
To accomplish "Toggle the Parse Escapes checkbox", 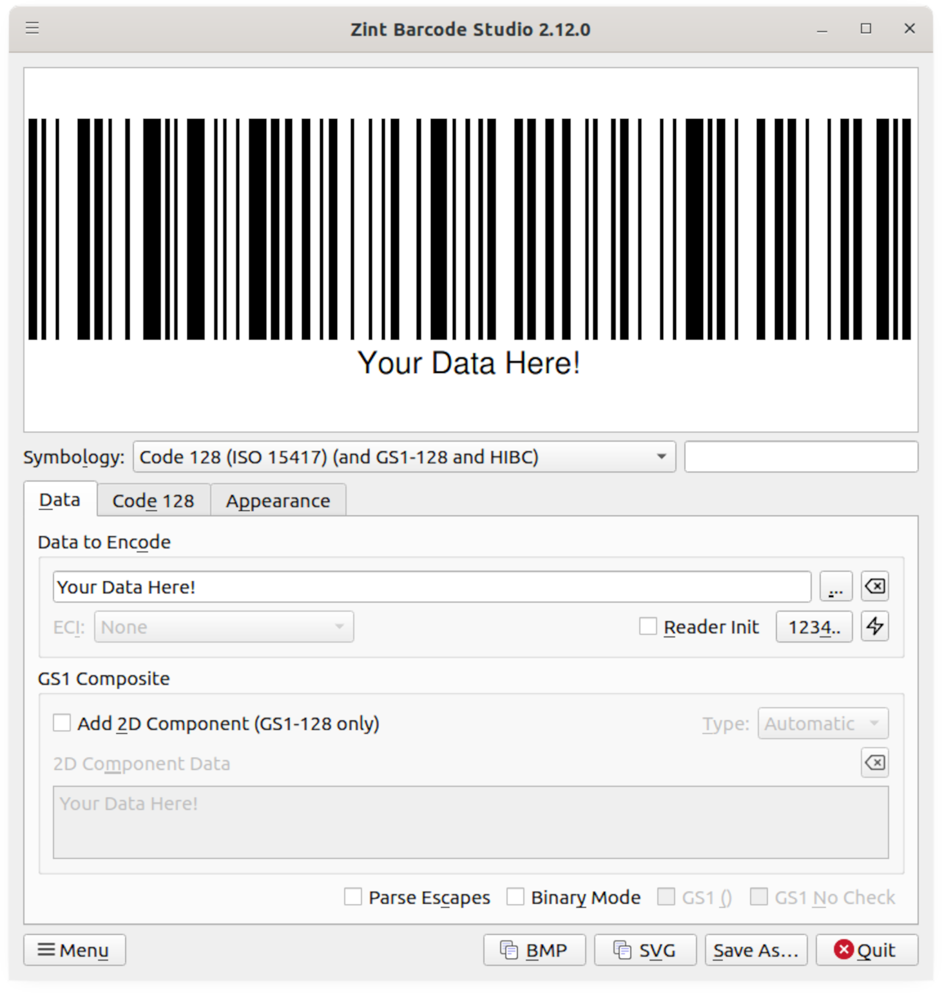I will (x=353, y=897).
